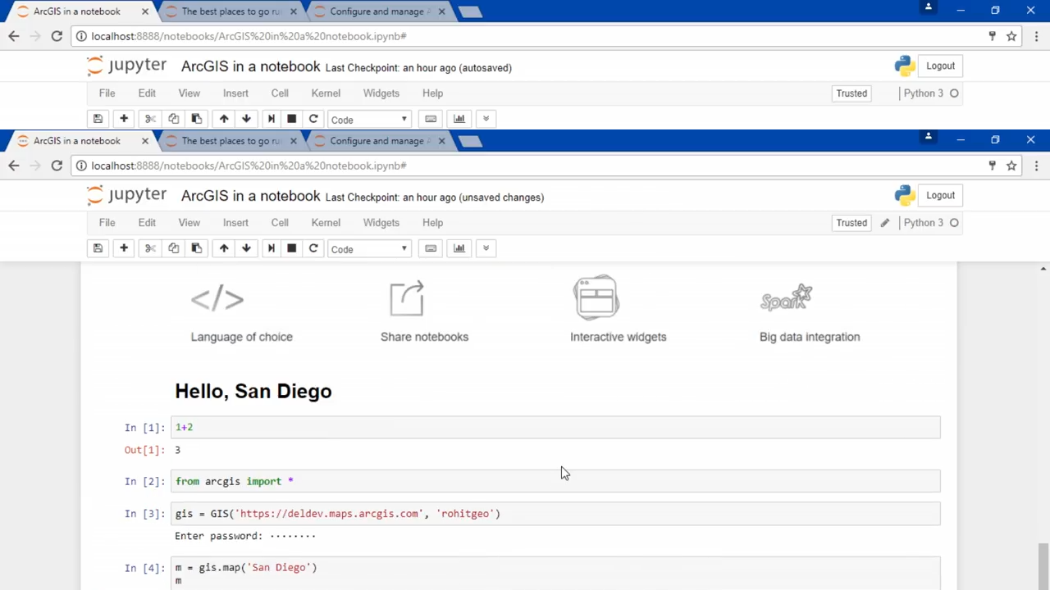Screen dimensions: 1050x590
Task: Stop kernel square icon in autosaved window
Action: [x=291, y=119]
